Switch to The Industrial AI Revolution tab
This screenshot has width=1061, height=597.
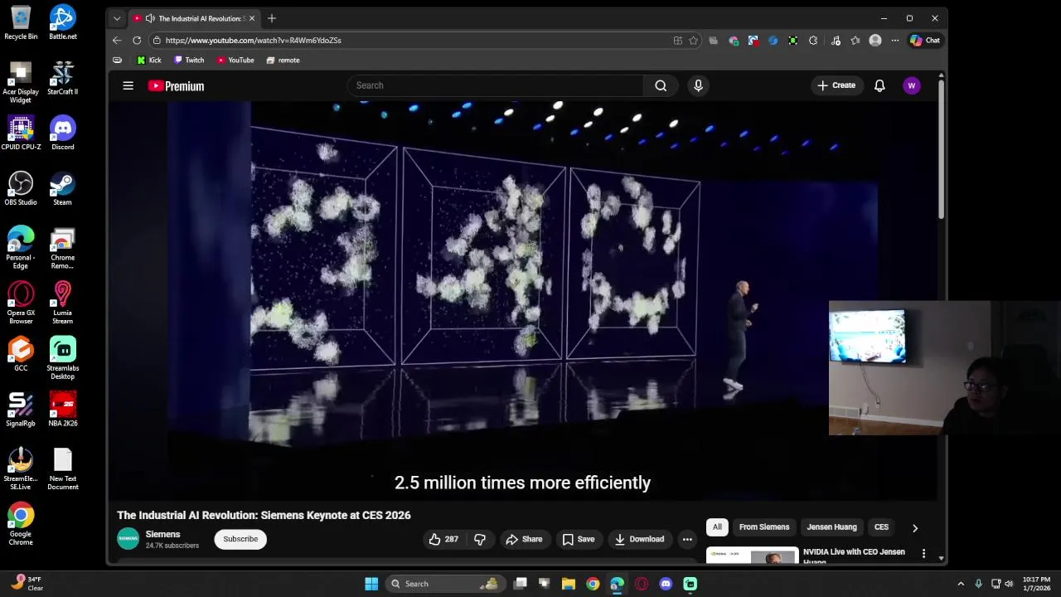coord(194,18)
